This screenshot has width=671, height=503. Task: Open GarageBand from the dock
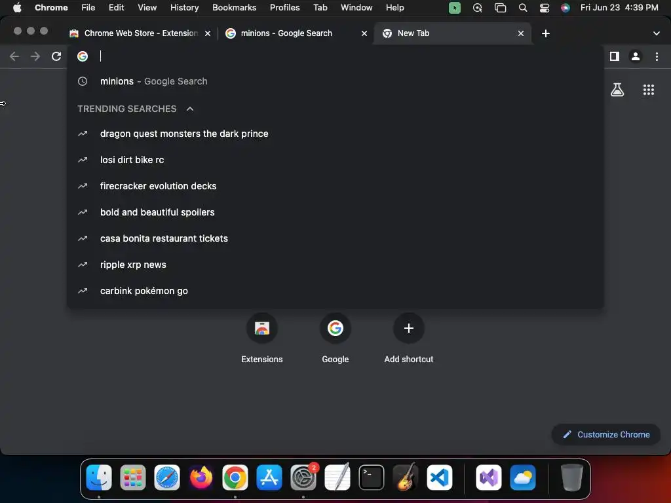point(406,477)
